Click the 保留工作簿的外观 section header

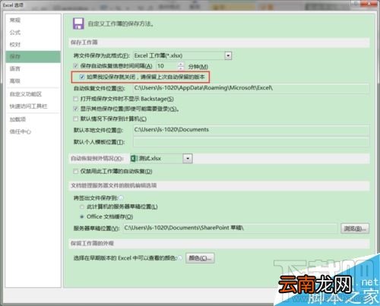(92, 244)
